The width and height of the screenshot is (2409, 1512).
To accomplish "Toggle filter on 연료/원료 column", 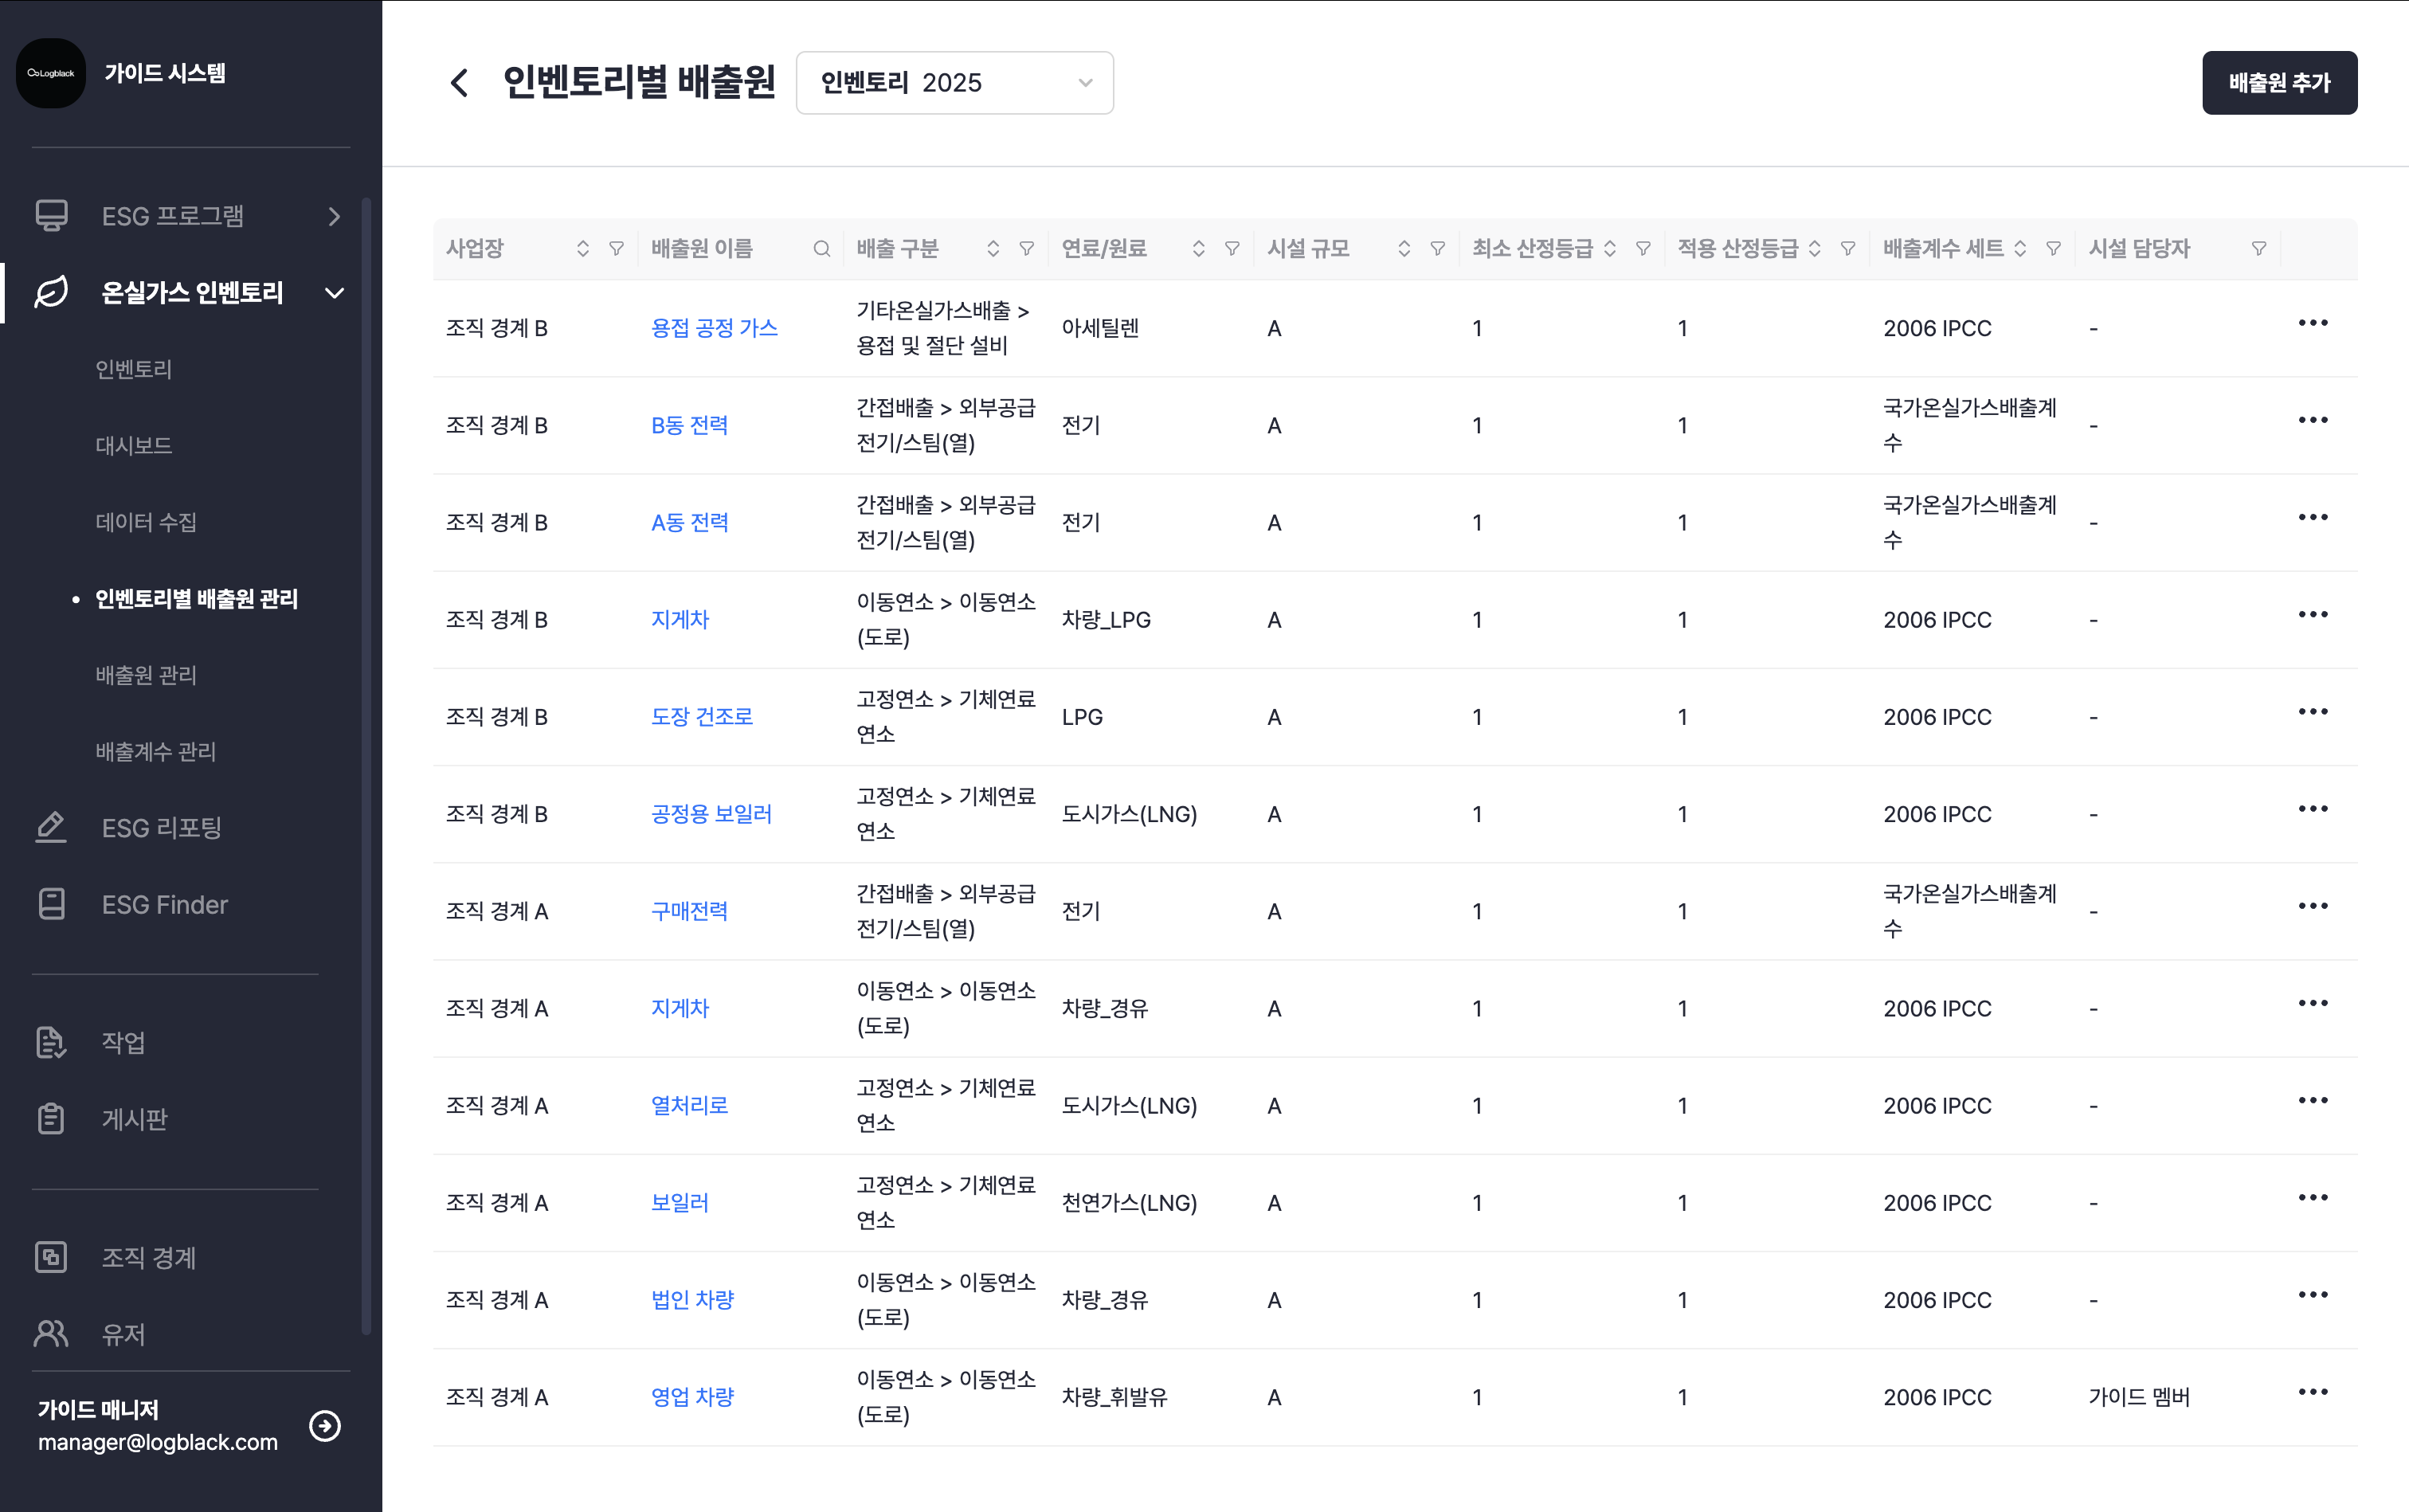I will (1232, 249).
